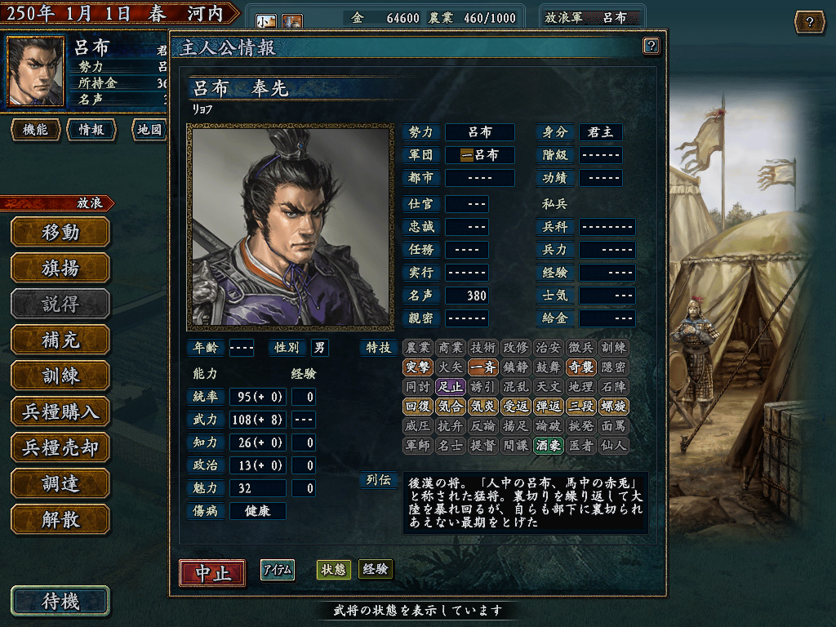Click the 突撃 skill icon
The height and width of the screenshot is (627, 836).
(x=417, y=367)
